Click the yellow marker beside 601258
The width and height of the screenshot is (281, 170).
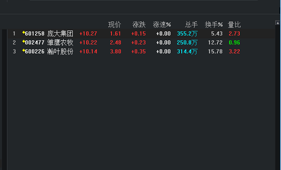(x=23, y=32)
